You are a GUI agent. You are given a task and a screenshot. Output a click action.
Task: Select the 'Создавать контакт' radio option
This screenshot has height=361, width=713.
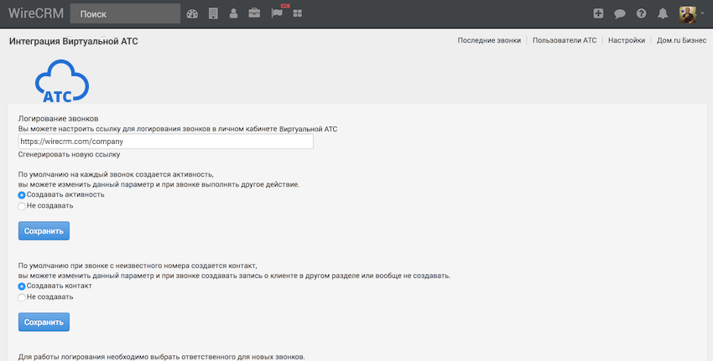point(22,286)
